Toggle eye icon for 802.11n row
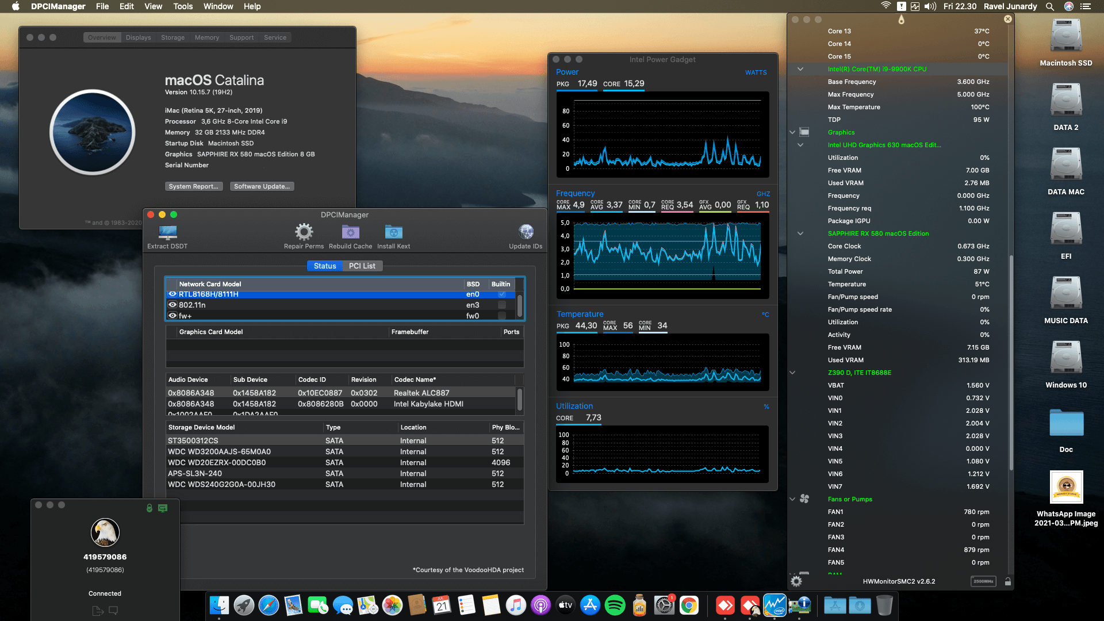 [x=172, y=305]
